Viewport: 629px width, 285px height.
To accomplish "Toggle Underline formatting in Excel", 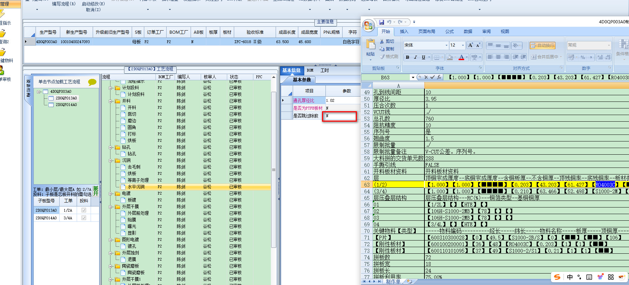I will pos(423,57).
